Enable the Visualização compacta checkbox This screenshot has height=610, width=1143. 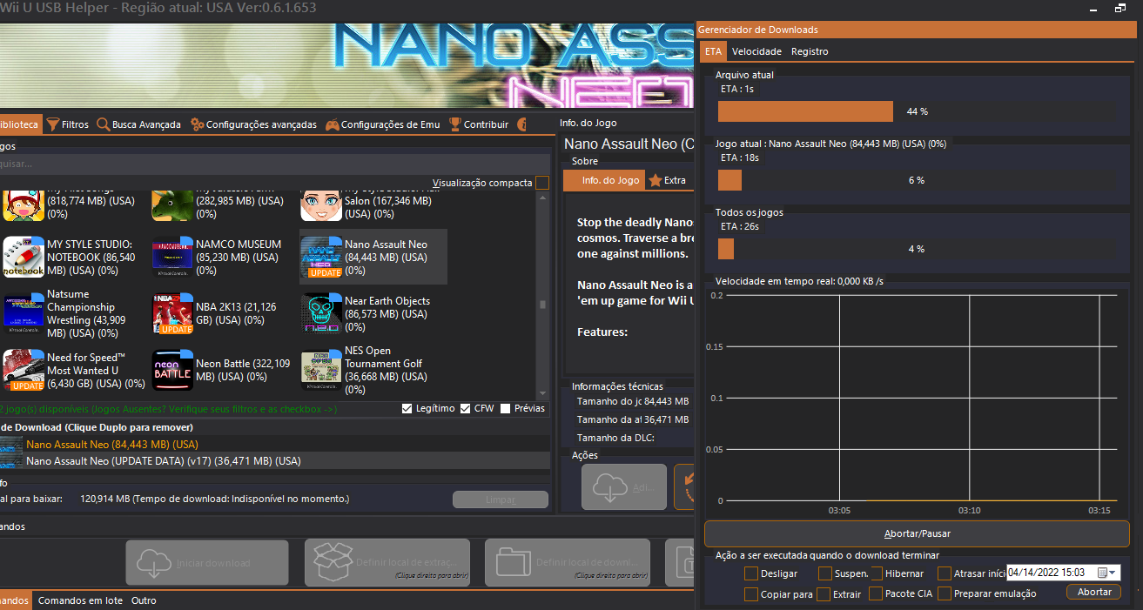542,183
